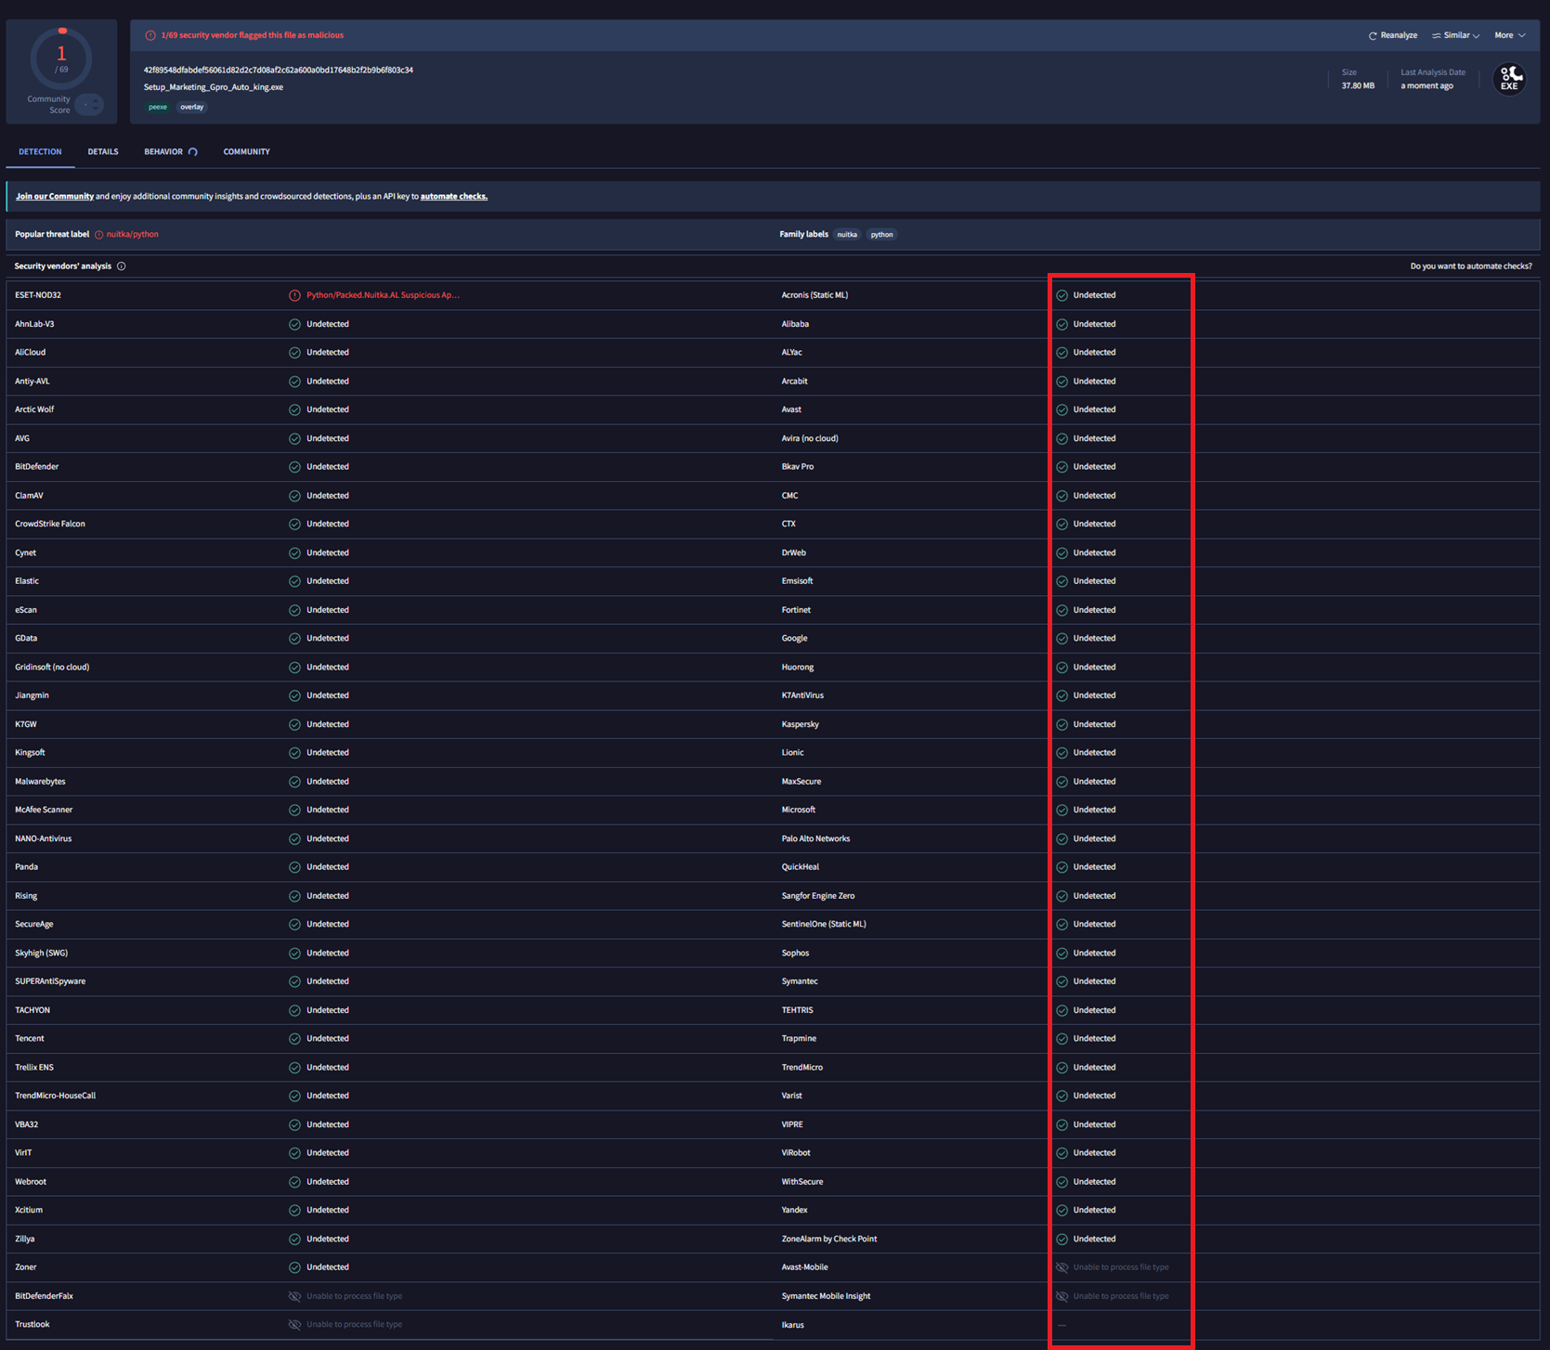Click the 37.80 MB size value

pyautogui.click(x=1358, y=86)
